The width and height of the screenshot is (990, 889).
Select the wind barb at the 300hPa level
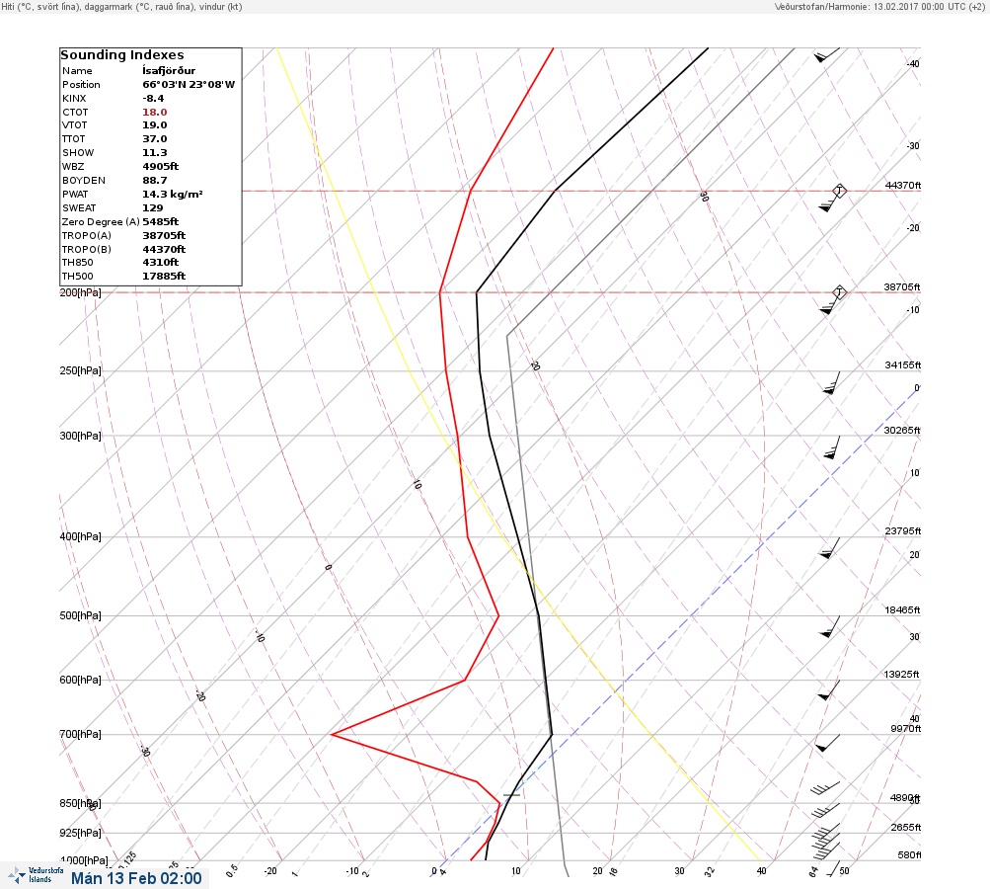(832, 447)
